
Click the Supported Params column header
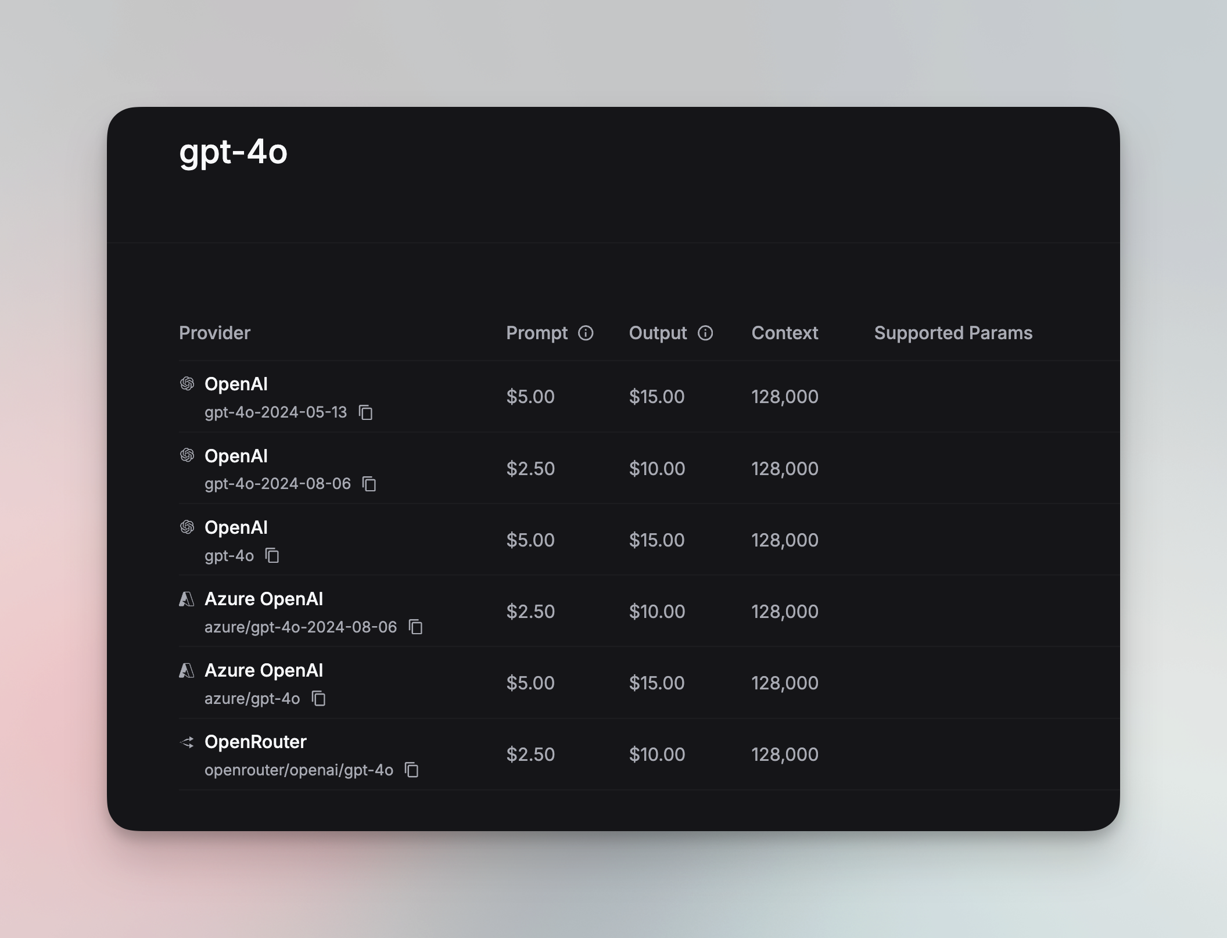tap(953, 333)
